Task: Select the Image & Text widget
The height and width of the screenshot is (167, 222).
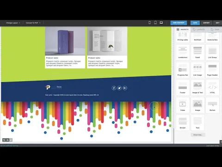Action: point(197,88)
